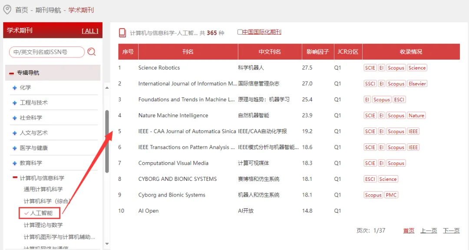
Task: Click the JCR分区 column header
Action: [x=348, y=51]
